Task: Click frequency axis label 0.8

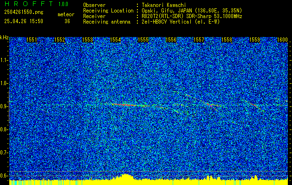Action: [x=4, y=129]
